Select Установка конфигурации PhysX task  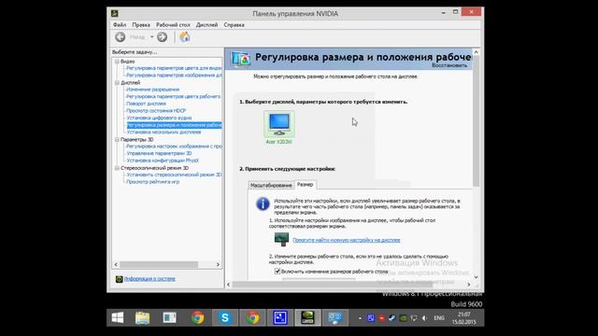(163, 161)
